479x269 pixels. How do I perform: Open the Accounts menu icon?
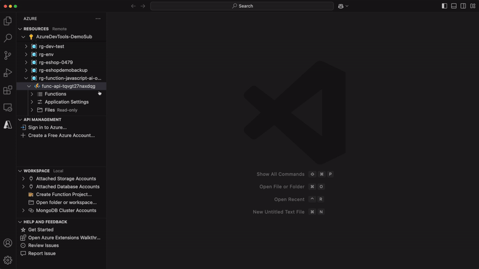[8, 243]
